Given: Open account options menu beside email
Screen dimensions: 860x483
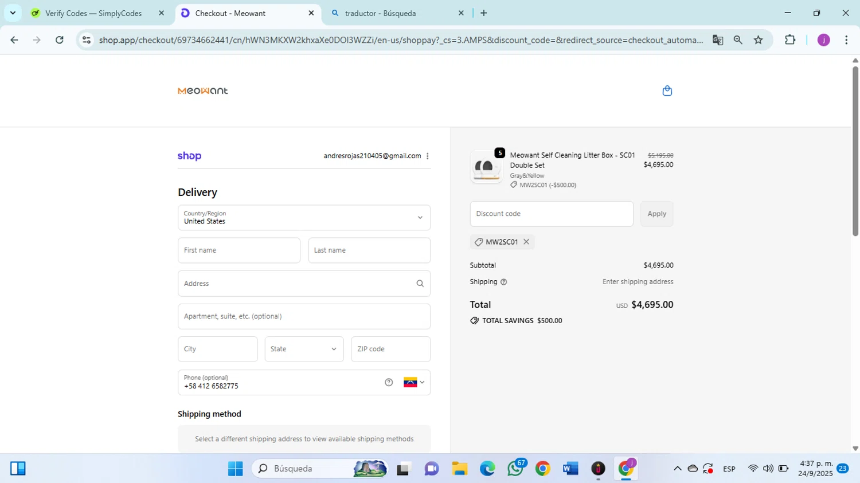Looking at the screenshot, I should tap(427, 156).
